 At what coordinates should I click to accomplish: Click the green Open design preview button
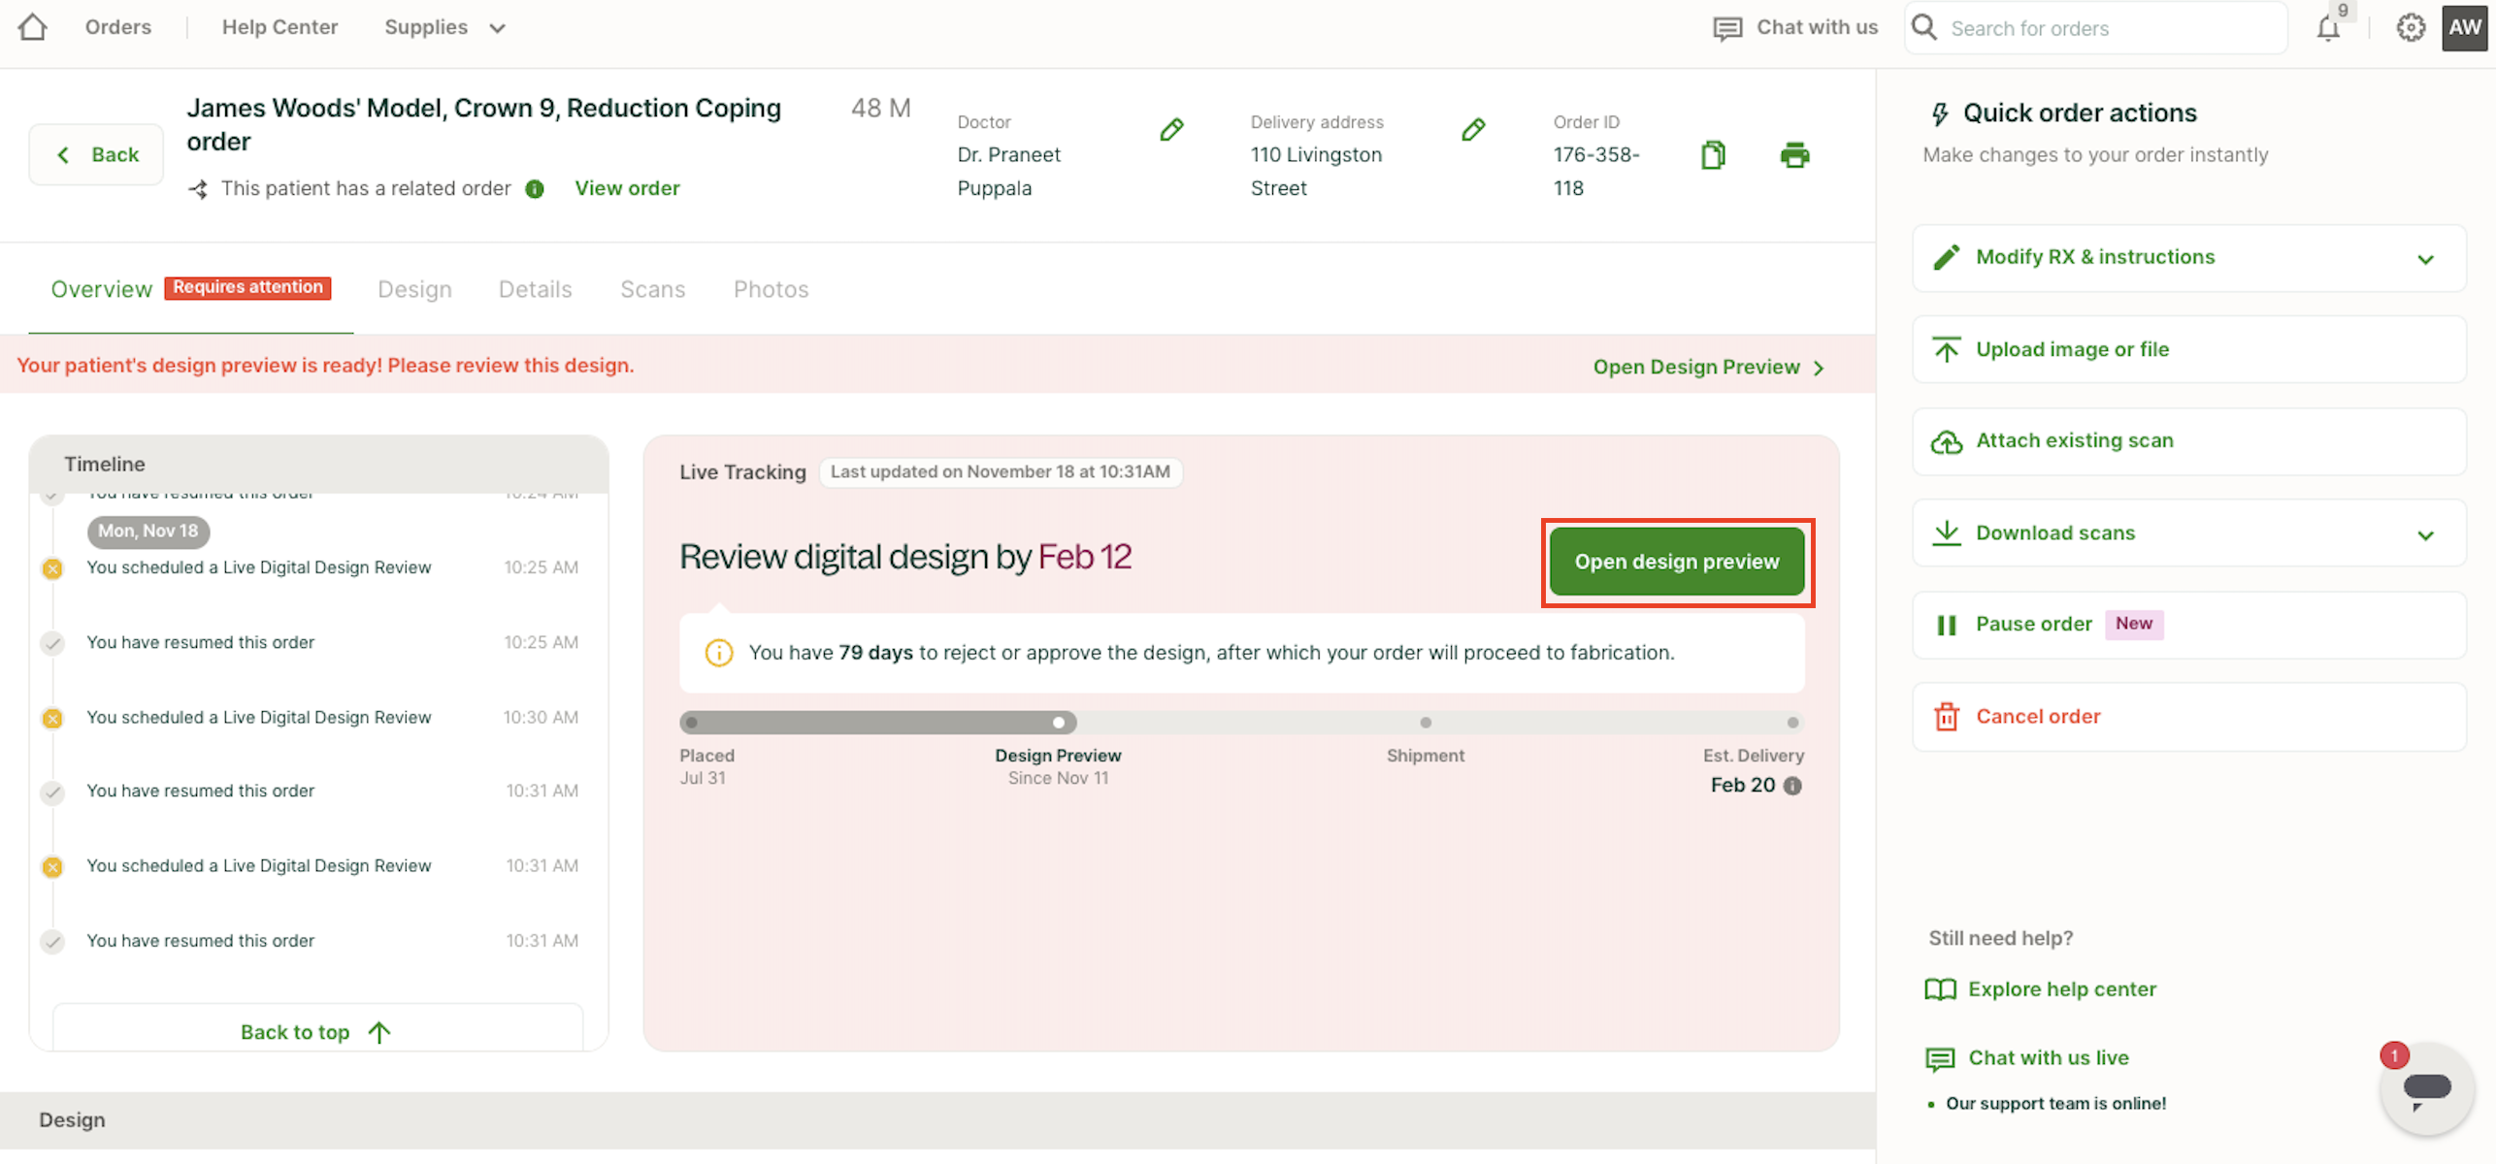click(x=1676, y=562)
